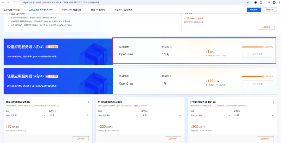The width and height of the screenshot is (281, 143).
Task: Click the 轻量应用服务器 4核8G card title
Action: pyautogui.click(x=110, y=102)
